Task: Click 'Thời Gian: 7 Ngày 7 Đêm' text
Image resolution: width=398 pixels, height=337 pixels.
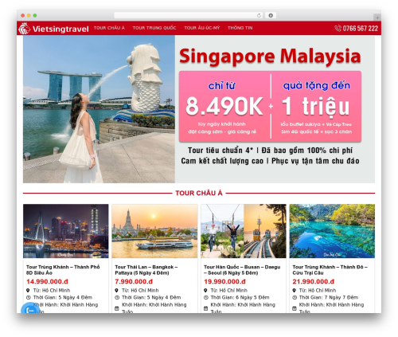Action: [x=329, y=297]
